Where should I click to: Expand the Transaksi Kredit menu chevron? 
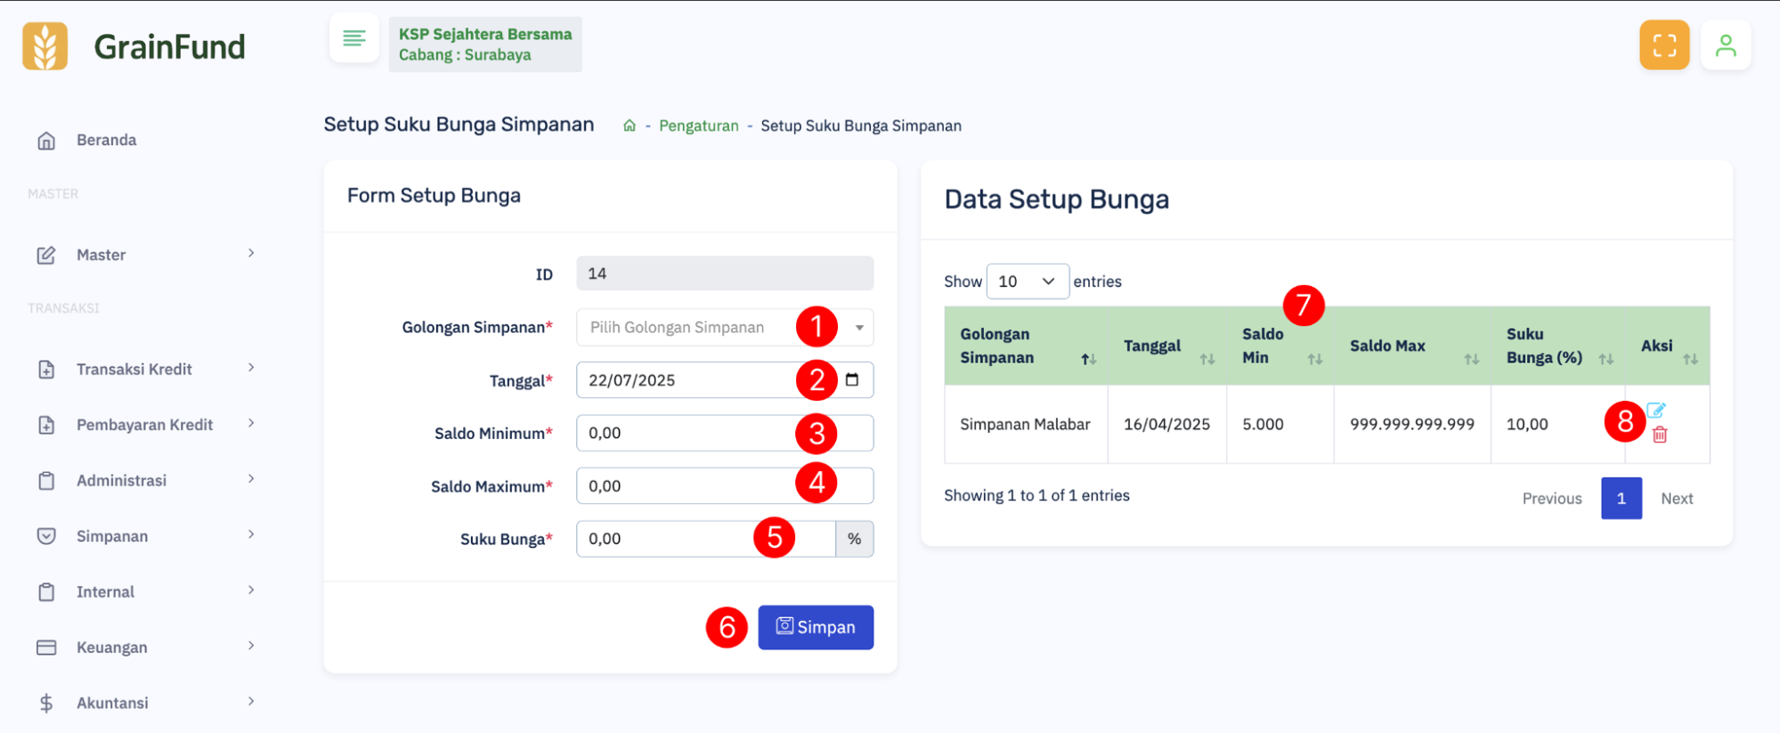[251, 368]
